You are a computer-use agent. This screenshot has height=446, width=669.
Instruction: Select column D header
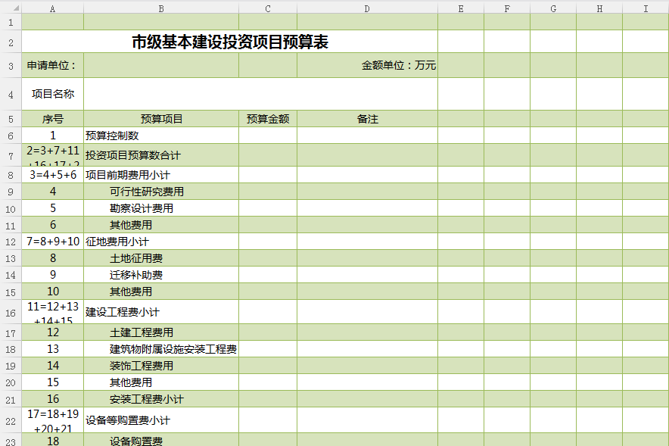coord(367,8)
